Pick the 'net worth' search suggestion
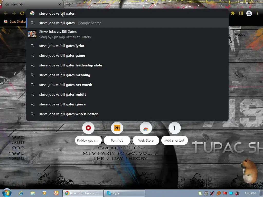 pyautogui.click(x=127, y=85)
